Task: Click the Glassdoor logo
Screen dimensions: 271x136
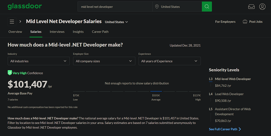Action: pyautogui.click(x=25, y=7)
